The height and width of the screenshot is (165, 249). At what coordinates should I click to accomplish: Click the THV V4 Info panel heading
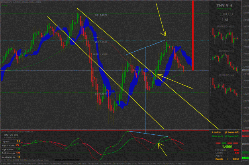[11, 135]
